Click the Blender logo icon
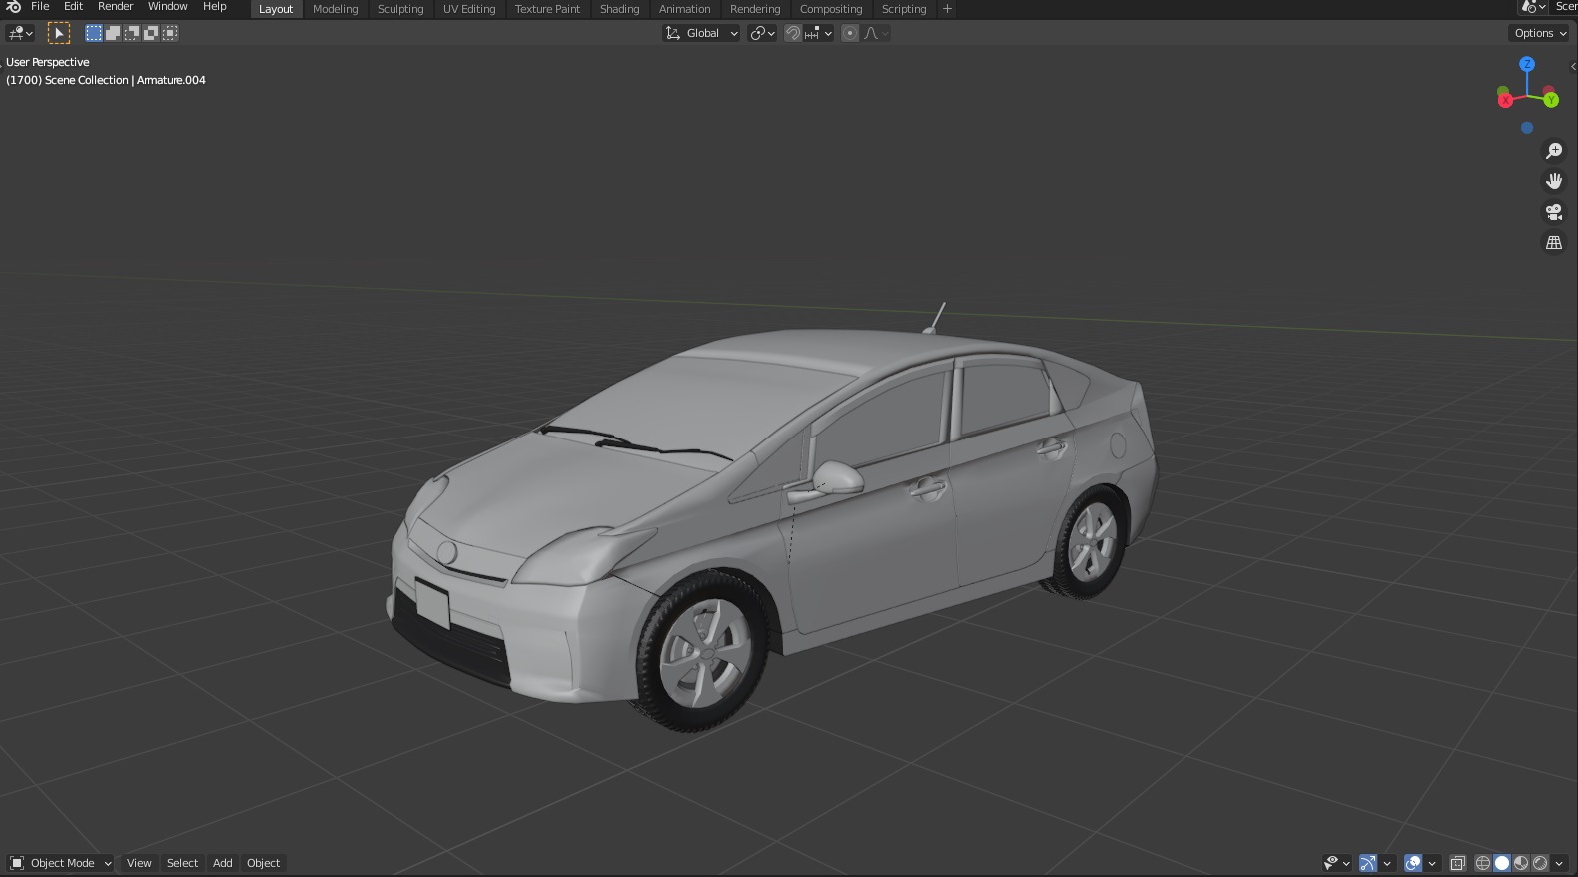The image size is (1578, 877). [x=13, y=7]
